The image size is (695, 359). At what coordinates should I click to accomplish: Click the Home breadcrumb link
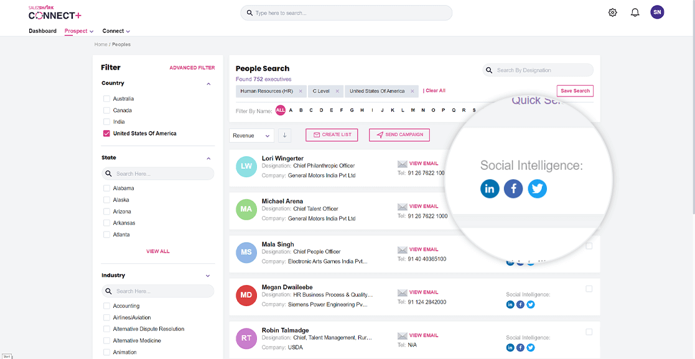pos(101,44)
